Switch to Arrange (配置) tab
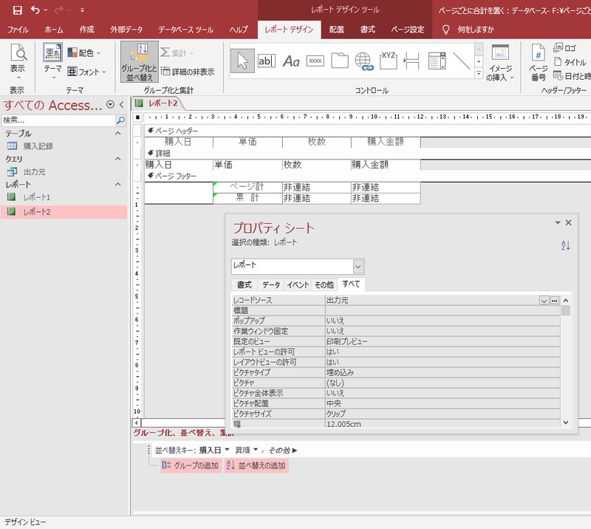Viewport: 591px width, 529px height. tap(337, 30)
